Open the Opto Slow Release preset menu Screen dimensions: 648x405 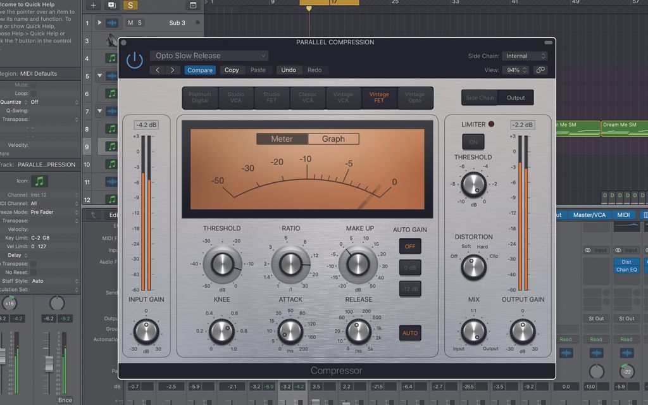(209, 55)
